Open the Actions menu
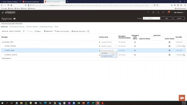Screen dimensions: 187x105 tap(5, 31)
